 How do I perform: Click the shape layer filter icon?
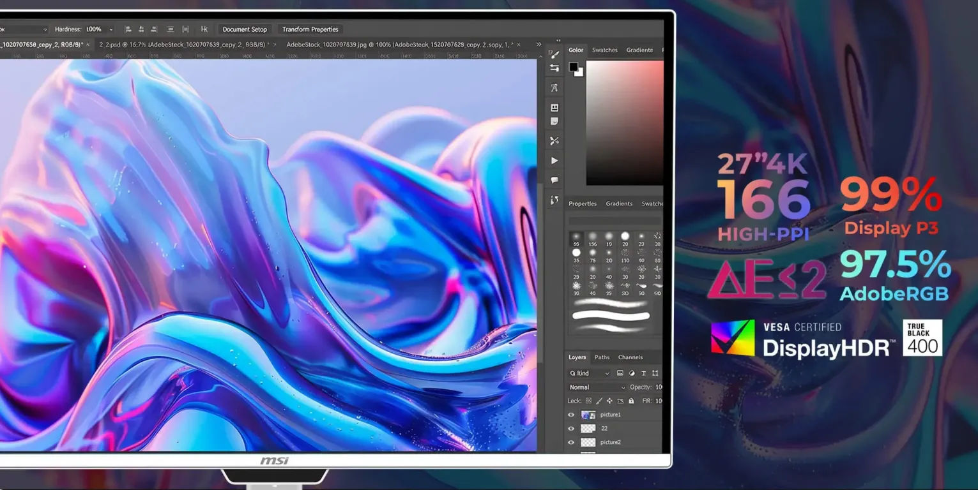pos(655,373)
